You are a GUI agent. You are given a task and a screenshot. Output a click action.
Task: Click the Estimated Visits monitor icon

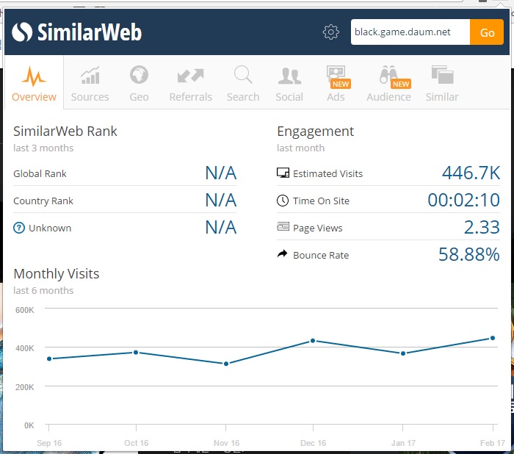tap(283, 173)
